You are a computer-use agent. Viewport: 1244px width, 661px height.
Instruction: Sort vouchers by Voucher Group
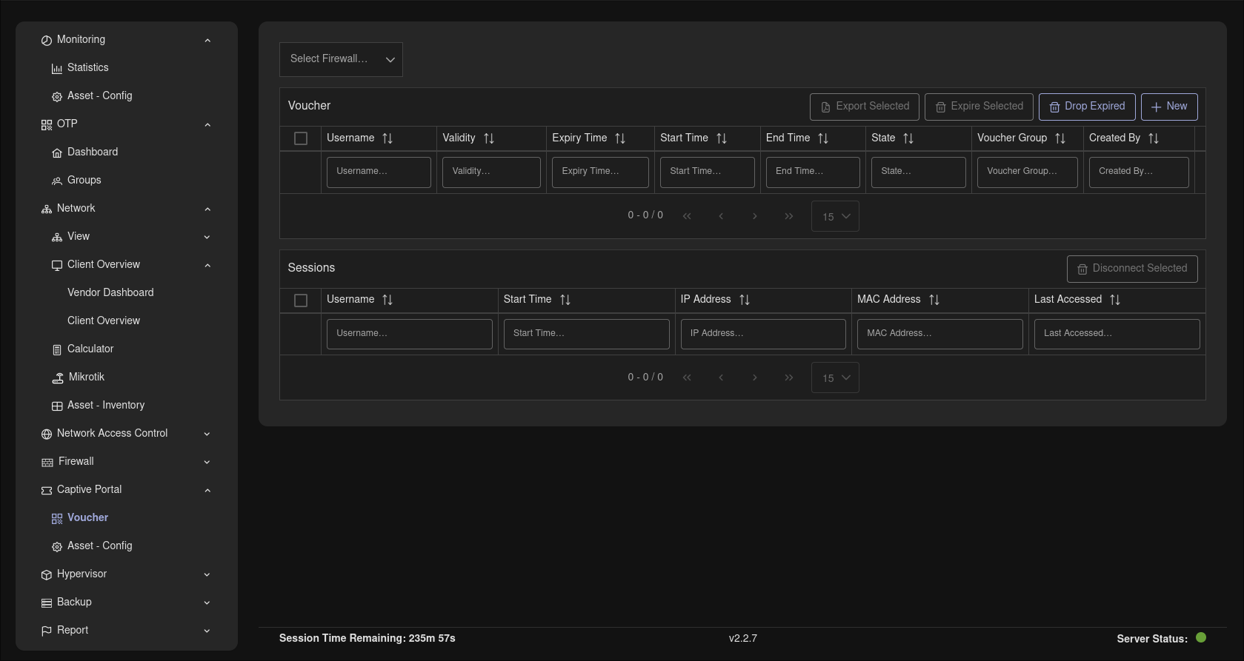pyautogui.click(x=1060, y=138)
